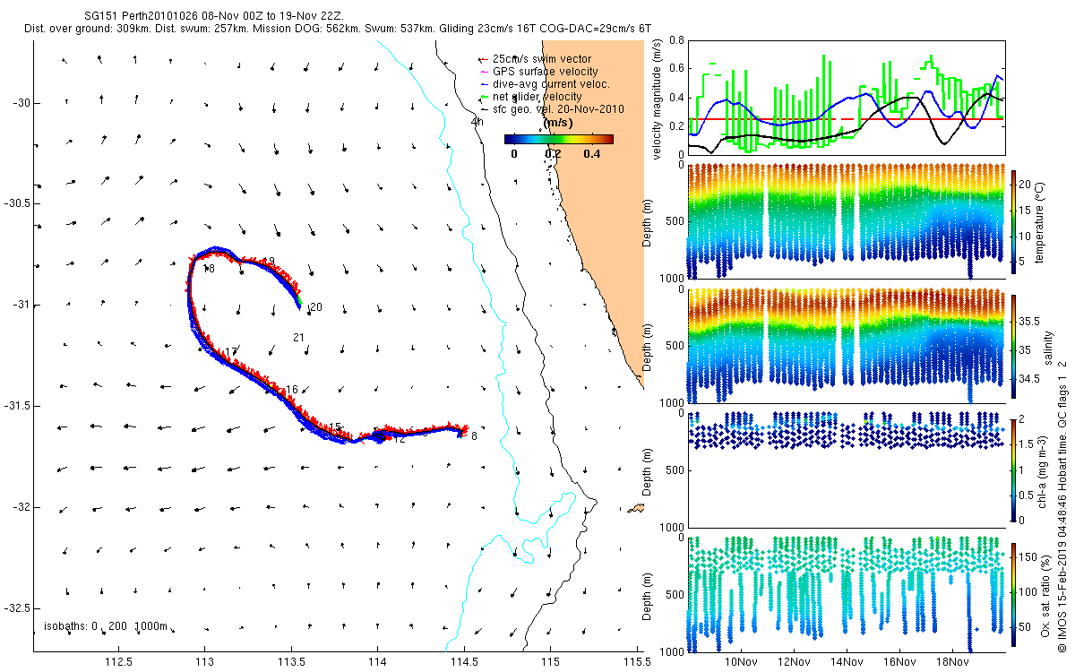The width and height of the screenshot is (1075, 672).
Task: Click latitude tick '-31' on the map axis
Action: click(x=21, y=306)
